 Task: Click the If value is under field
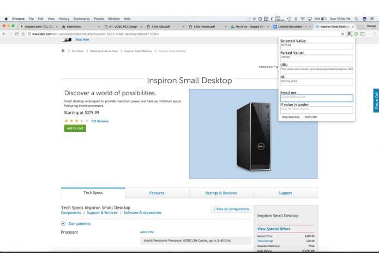[317, 110]
